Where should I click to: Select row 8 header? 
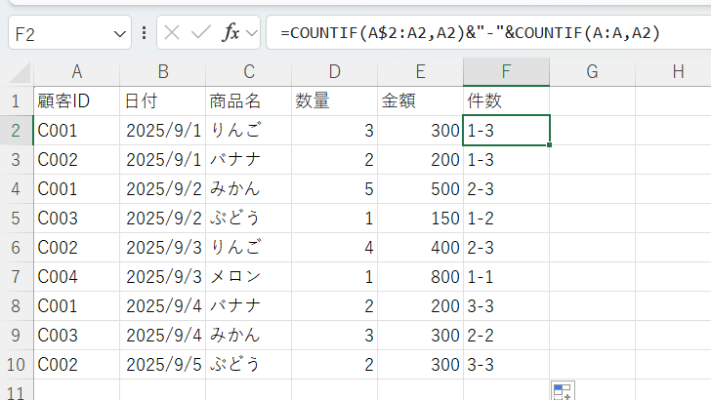tap(17, 306)
